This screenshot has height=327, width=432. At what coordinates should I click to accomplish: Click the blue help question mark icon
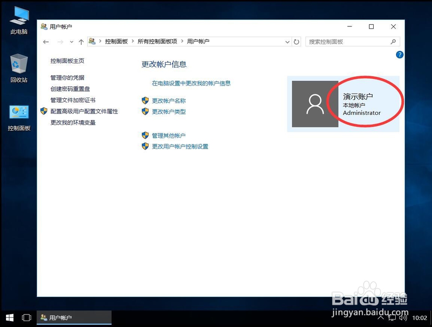pos(400,54)
